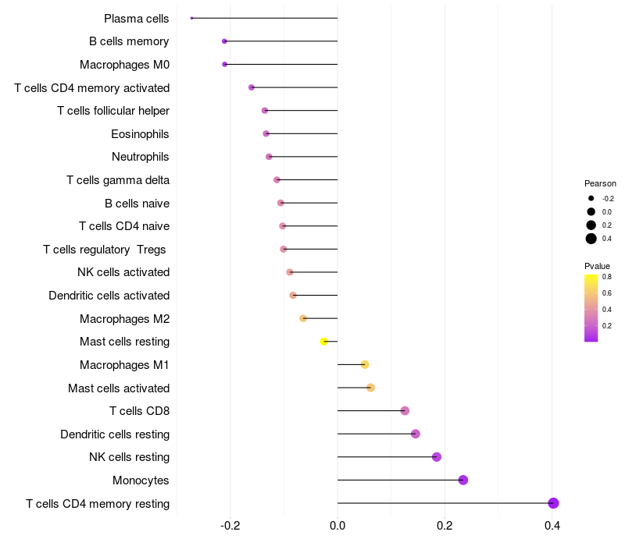This screenshot has width=625, height=546.
Task: Click the Pvalue gradient color bar
Action: (591, 307)
